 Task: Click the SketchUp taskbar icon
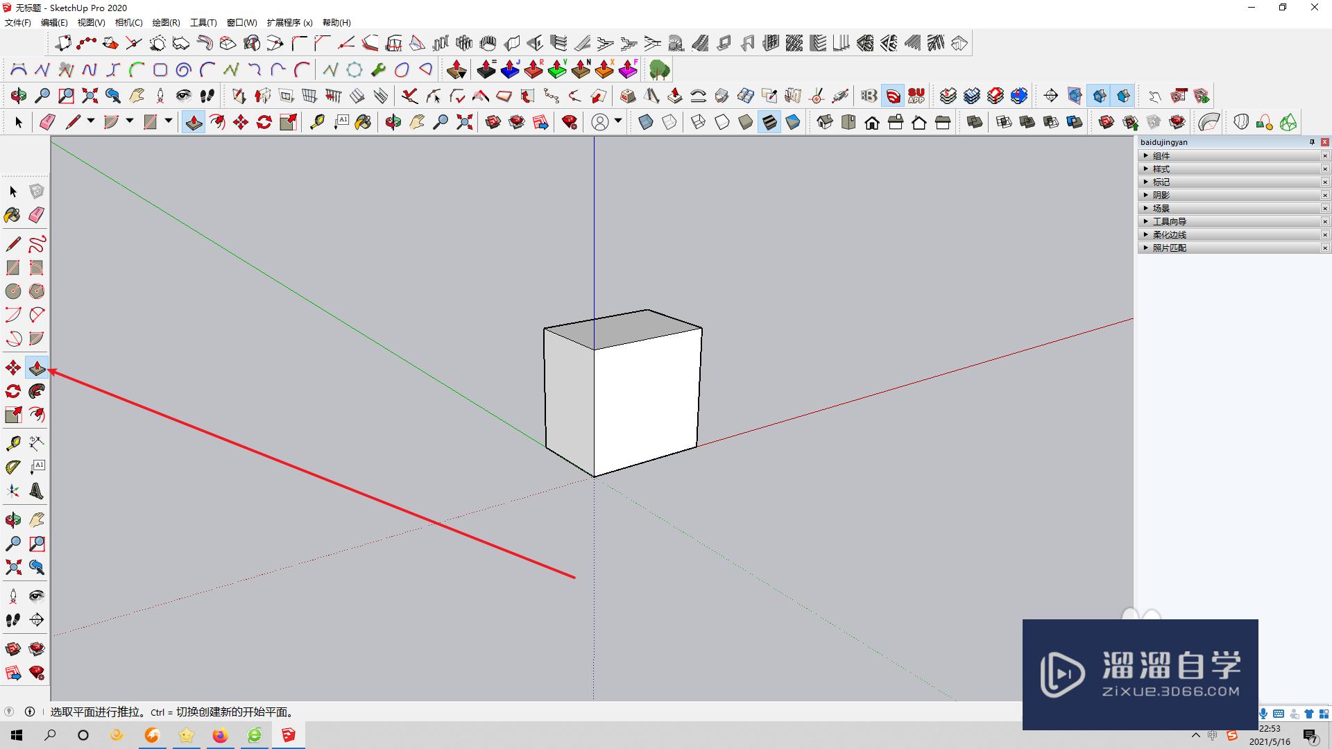[x=289, y=735]
